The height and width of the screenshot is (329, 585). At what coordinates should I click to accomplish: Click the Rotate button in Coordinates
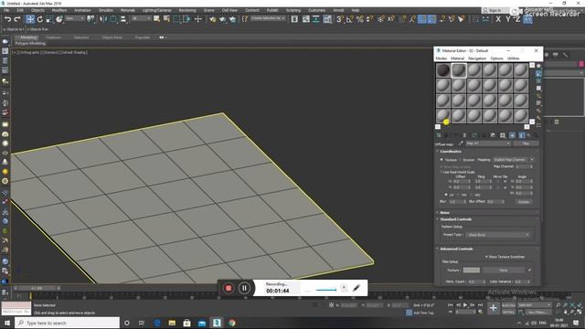coord(524,202)
